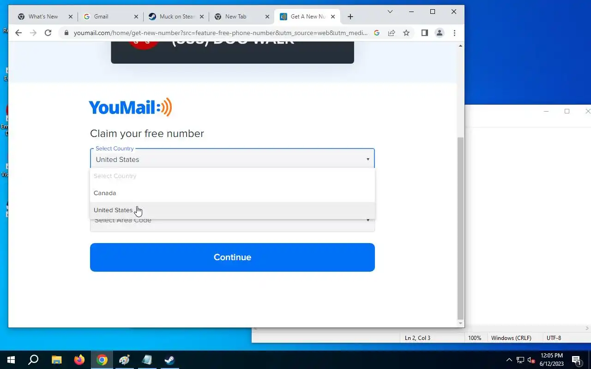Click the forward navigation arrow
This screenshot has width=591, height=369.
click(33, 33)
